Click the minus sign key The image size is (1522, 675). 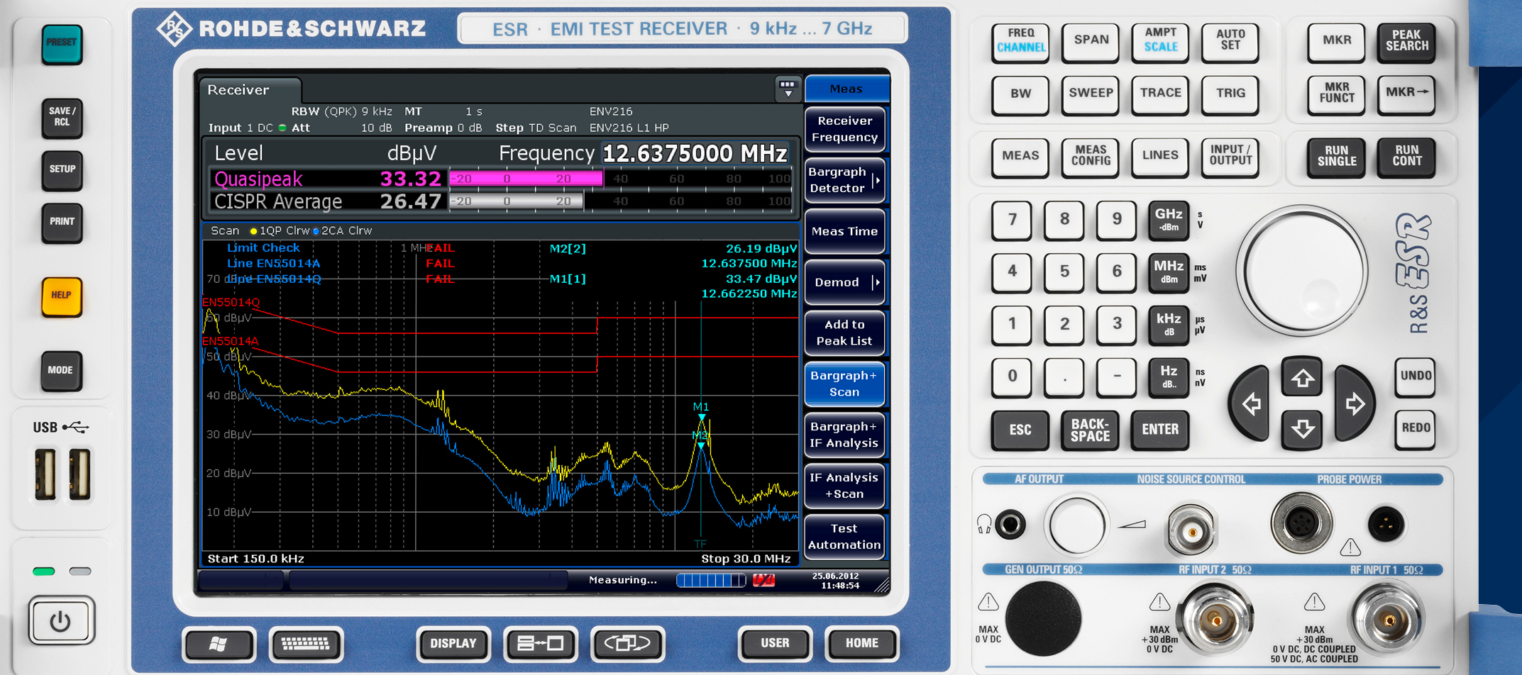pos(1117,376)
